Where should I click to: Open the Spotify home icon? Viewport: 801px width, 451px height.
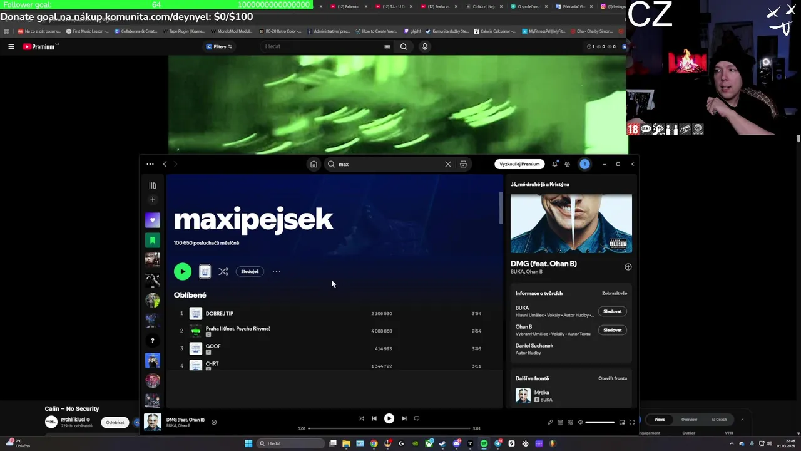[x=314, y=164]
